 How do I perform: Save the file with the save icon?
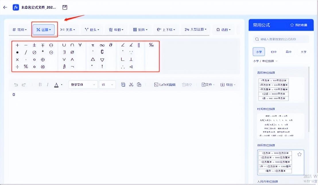pos(65,7)
